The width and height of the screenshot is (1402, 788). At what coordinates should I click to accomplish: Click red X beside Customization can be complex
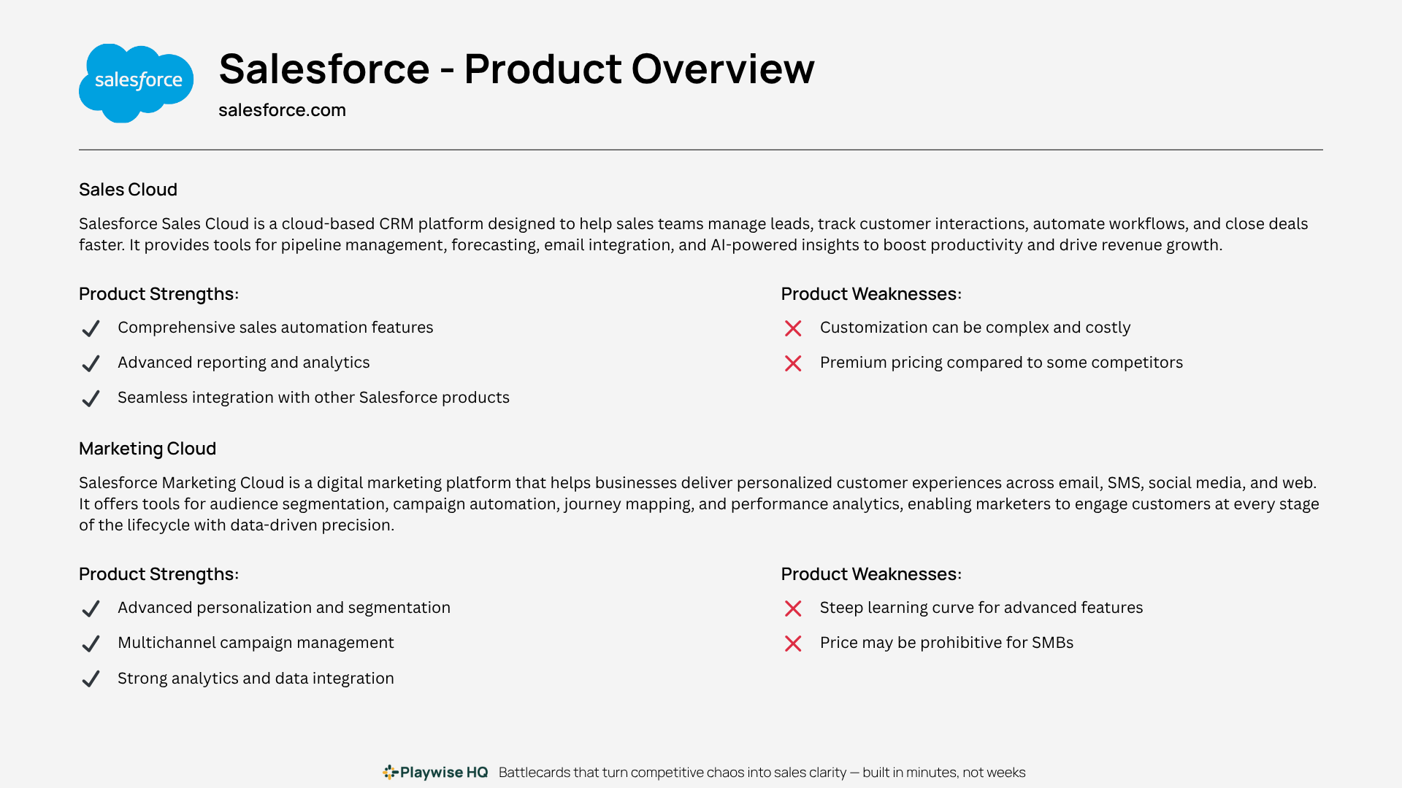point(793,328)
